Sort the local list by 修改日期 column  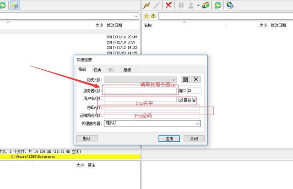114,25
